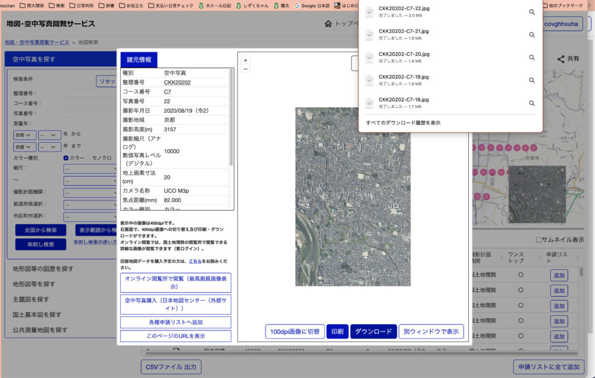
Task: Expand the 地形図等を探す section
Action: (x=34, y=285)
